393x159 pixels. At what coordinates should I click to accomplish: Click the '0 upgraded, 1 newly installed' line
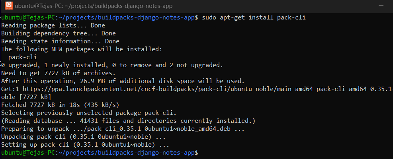[112, 65]
